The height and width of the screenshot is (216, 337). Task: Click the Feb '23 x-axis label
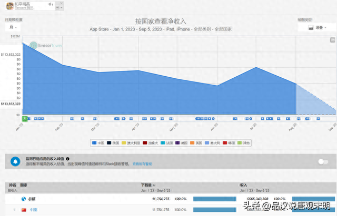click(59, 127)
